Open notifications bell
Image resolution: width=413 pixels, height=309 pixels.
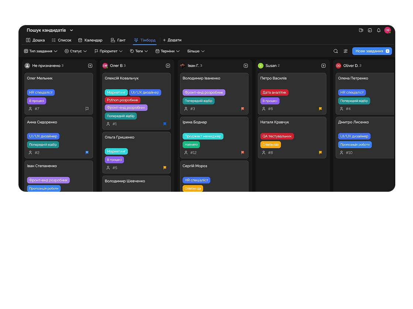(x=379, y=30)
